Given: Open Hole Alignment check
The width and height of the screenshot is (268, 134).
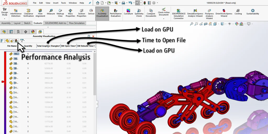Looking at the screenshot, I should pyautogui.click(x=40, y=13).
